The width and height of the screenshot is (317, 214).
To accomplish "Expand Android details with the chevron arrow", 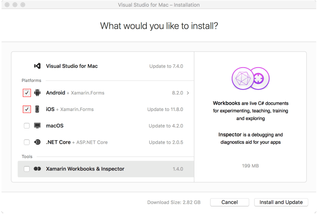I will pos(188,93).
